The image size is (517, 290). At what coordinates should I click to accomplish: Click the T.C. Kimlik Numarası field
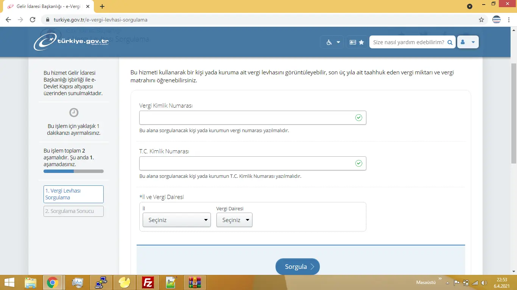[246, 164]
